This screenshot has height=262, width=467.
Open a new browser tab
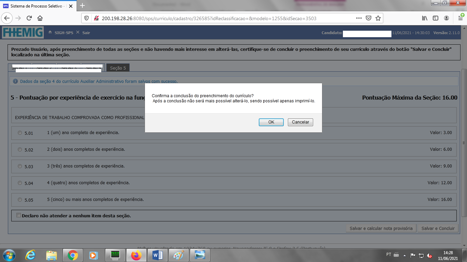(82, 5)
